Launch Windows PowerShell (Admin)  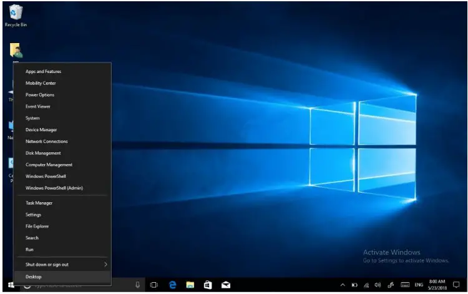[62, 188]
